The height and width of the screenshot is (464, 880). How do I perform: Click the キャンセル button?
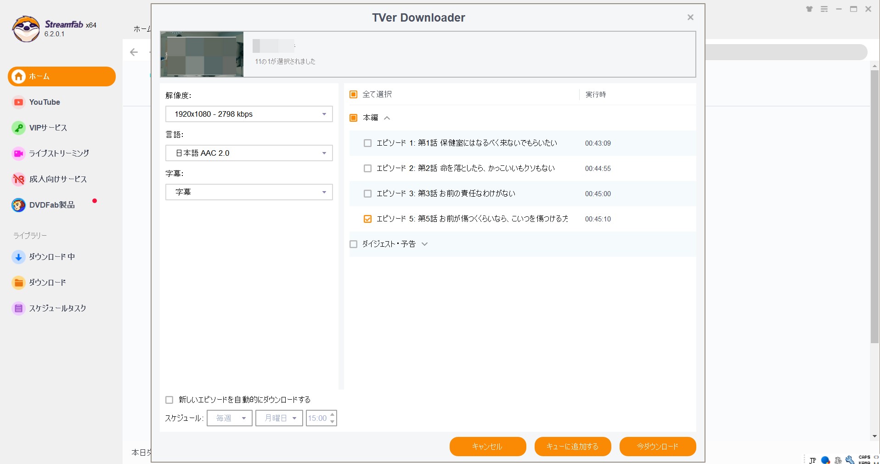pyautogui.click(x=488, y=447)
